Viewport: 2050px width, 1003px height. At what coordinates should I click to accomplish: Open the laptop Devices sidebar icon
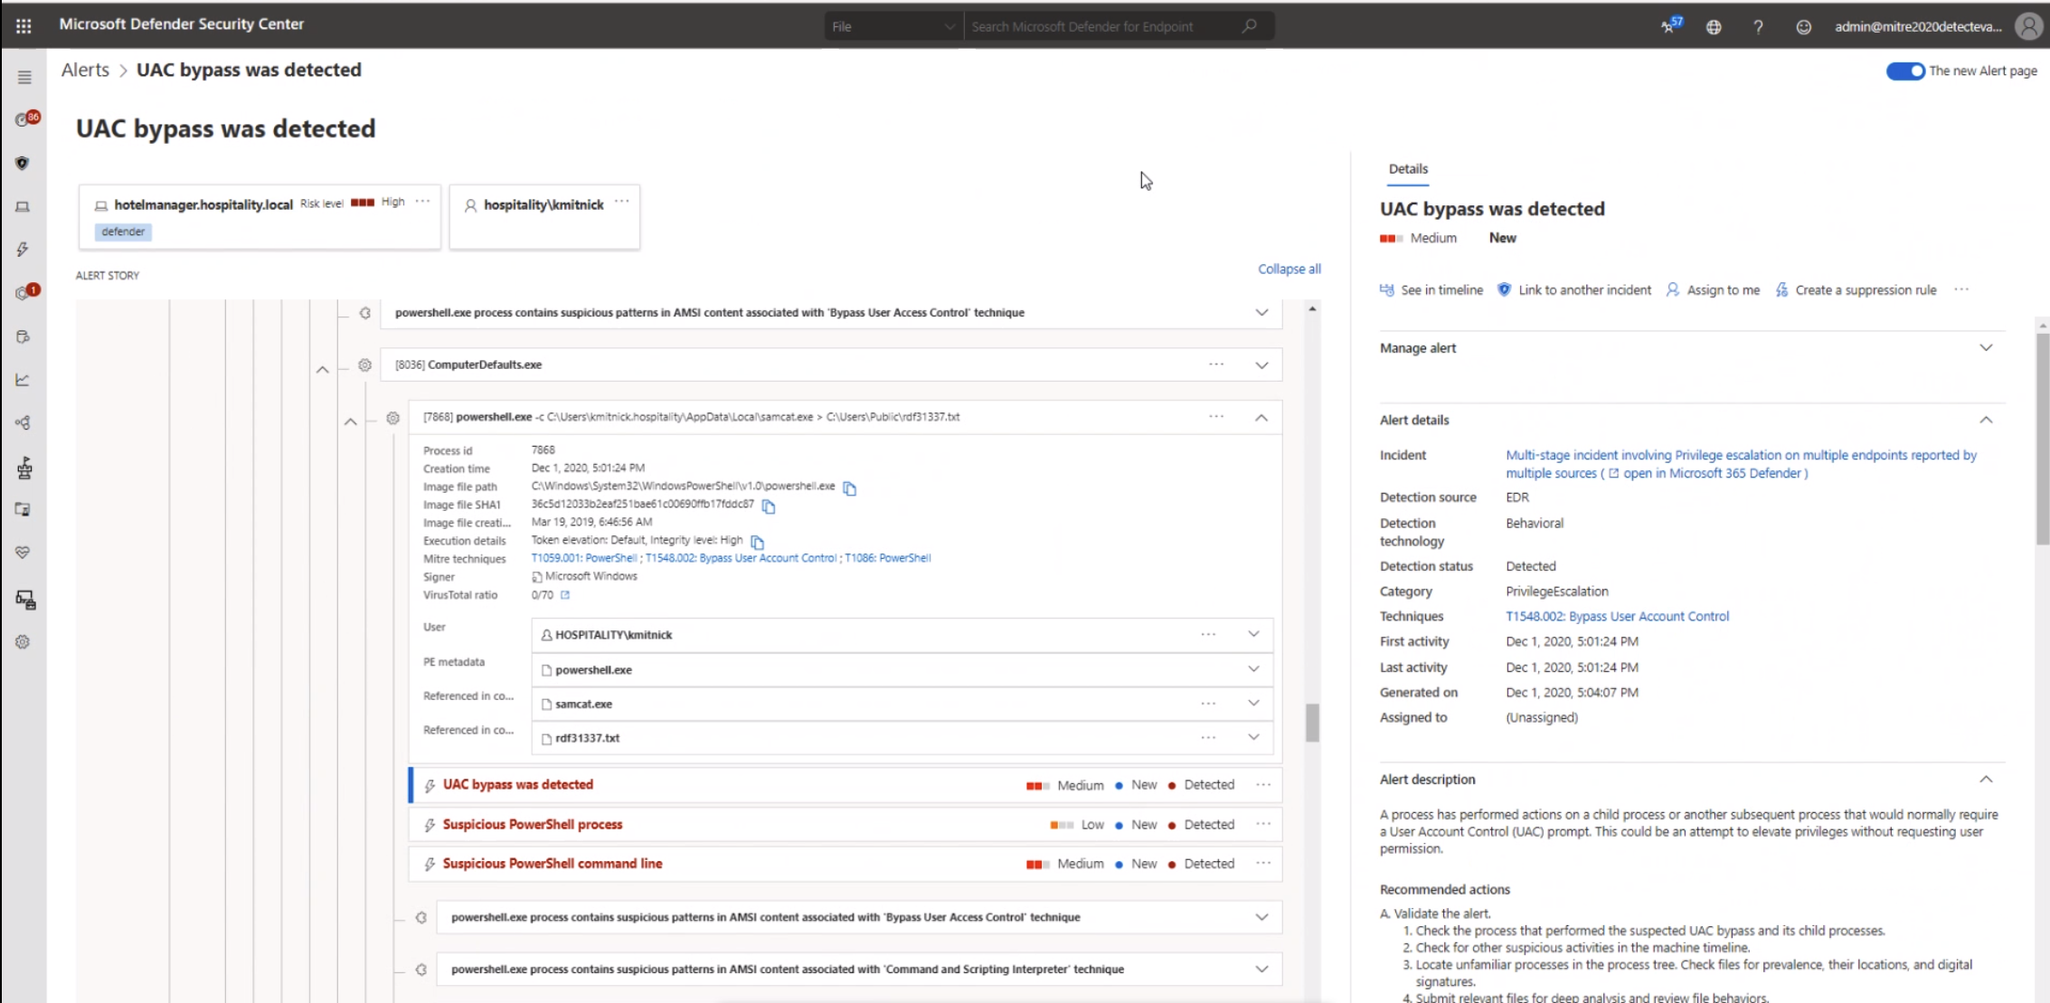(x=23, y=207)
